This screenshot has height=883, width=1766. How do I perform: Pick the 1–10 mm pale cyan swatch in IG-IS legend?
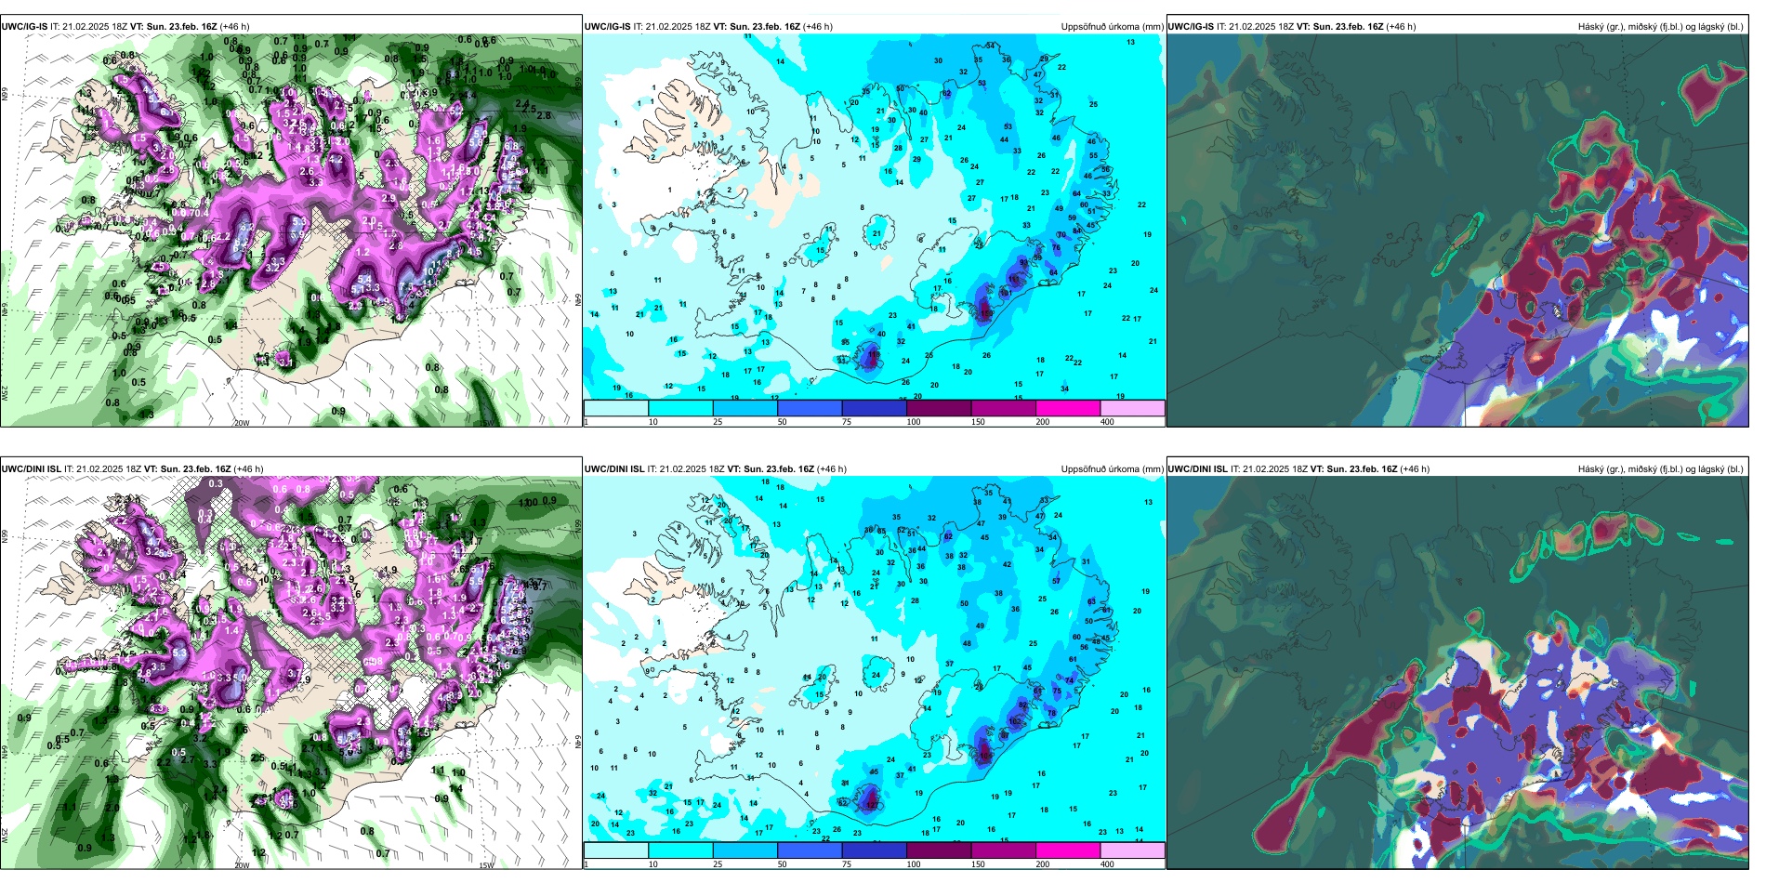pyautogui.click(x=616, y=408)
